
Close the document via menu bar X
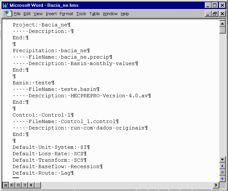222,14
